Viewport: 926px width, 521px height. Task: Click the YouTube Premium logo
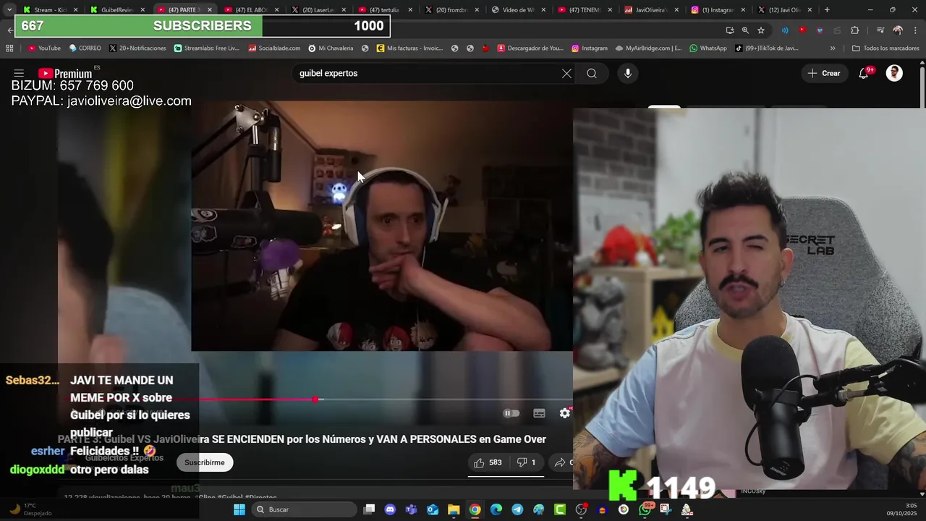pyautogui.click(x=65, y=73)
